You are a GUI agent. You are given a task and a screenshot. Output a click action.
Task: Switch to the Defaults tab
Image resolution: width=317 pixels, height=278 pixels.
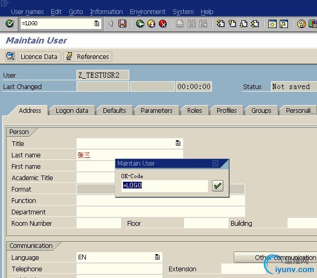(114, 111)
